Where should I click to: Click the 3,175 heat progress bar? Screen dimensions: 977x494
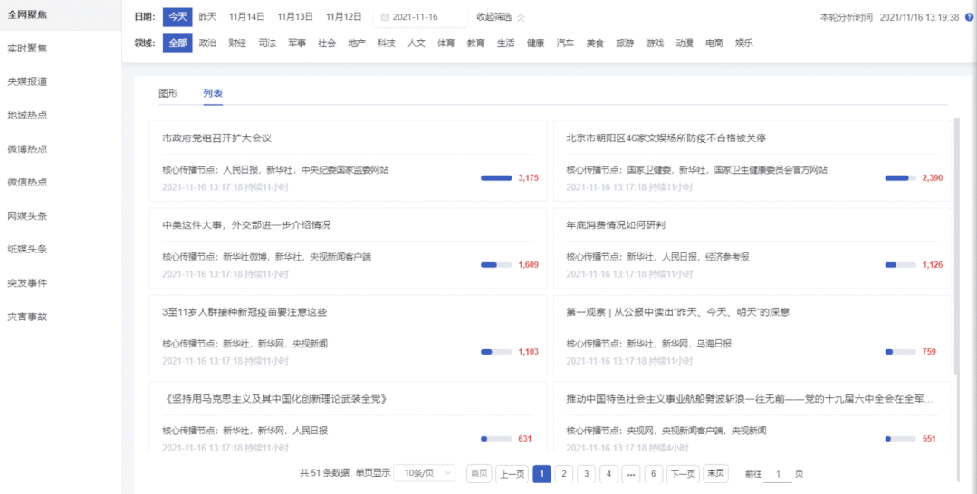[496, 178]
